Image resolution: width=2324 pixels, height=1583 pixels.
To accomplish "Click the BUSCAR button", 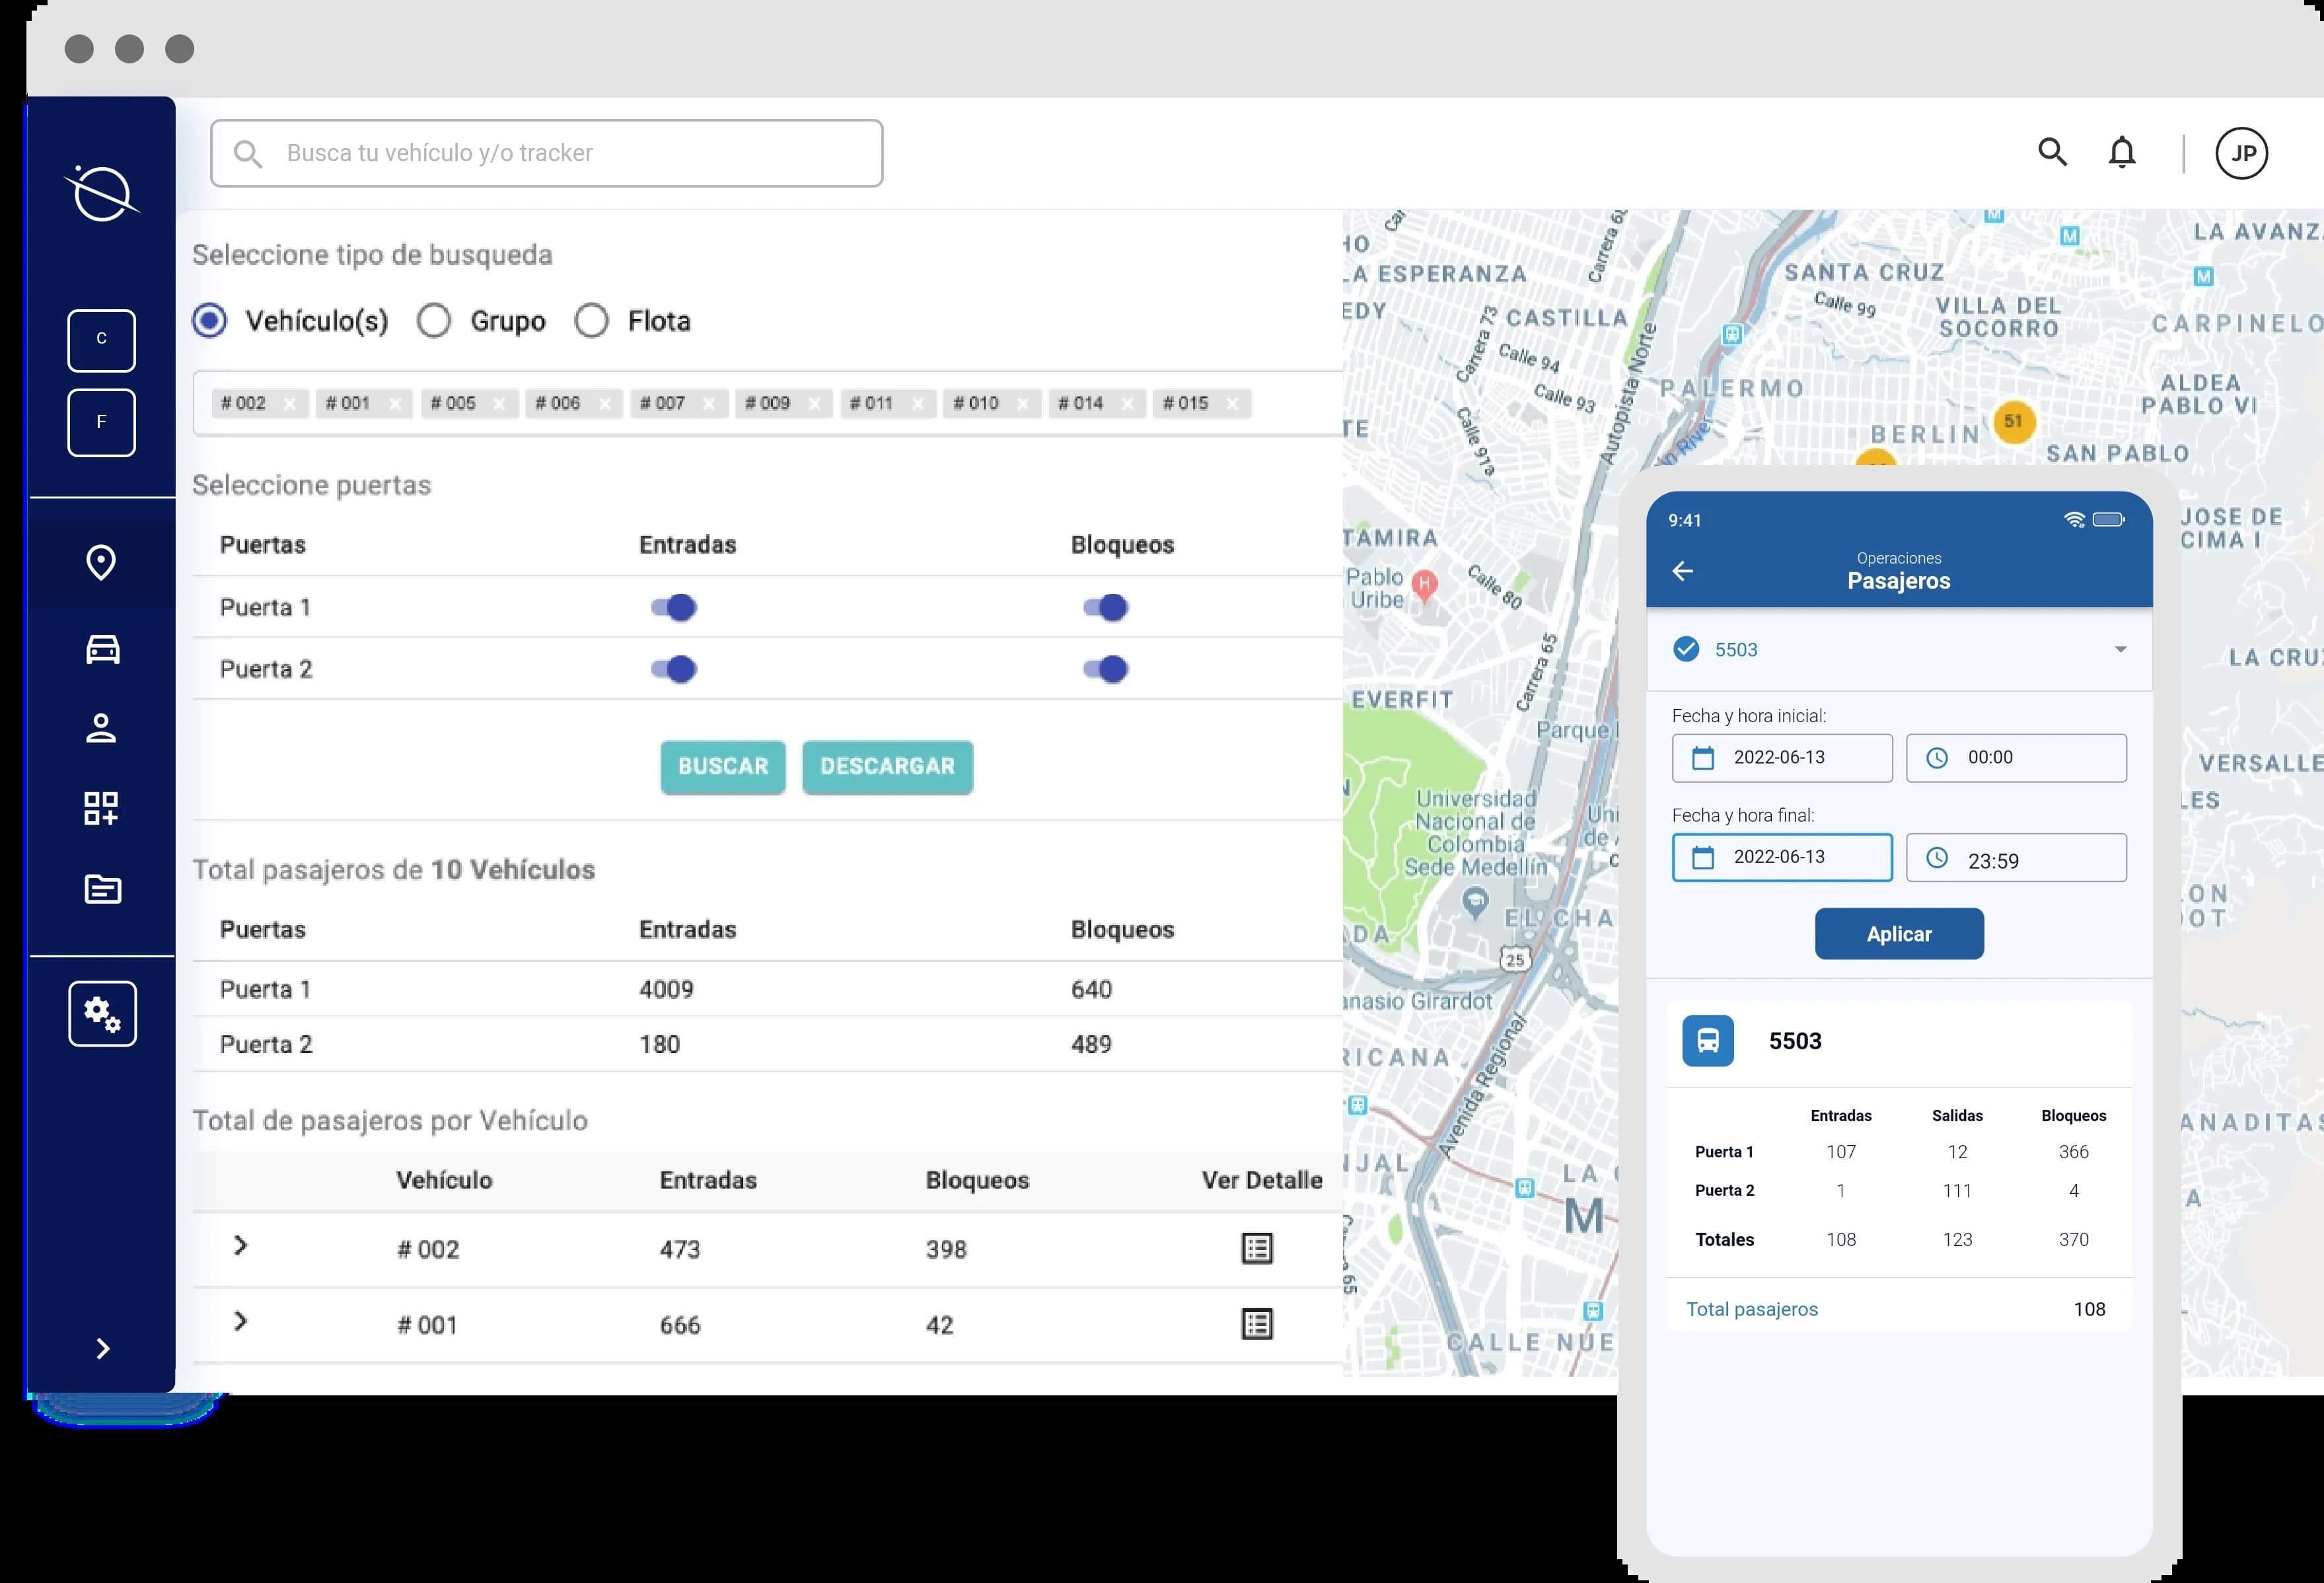I will (x=723, y=767).
